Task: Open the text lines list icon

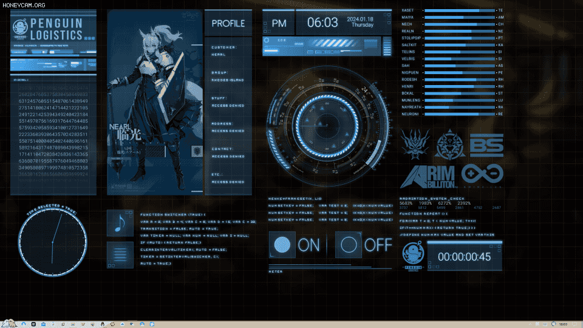Action: 120,255
